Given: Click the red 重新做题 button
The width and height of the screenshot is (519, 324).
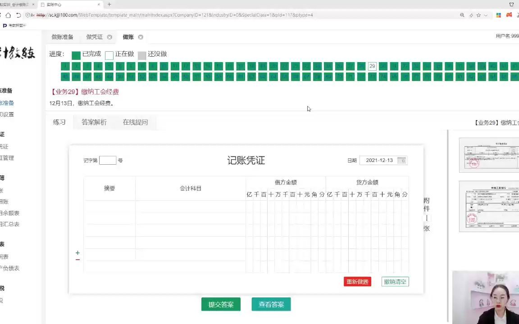Looking at the screenshot, I should click(x=357, y=281).
